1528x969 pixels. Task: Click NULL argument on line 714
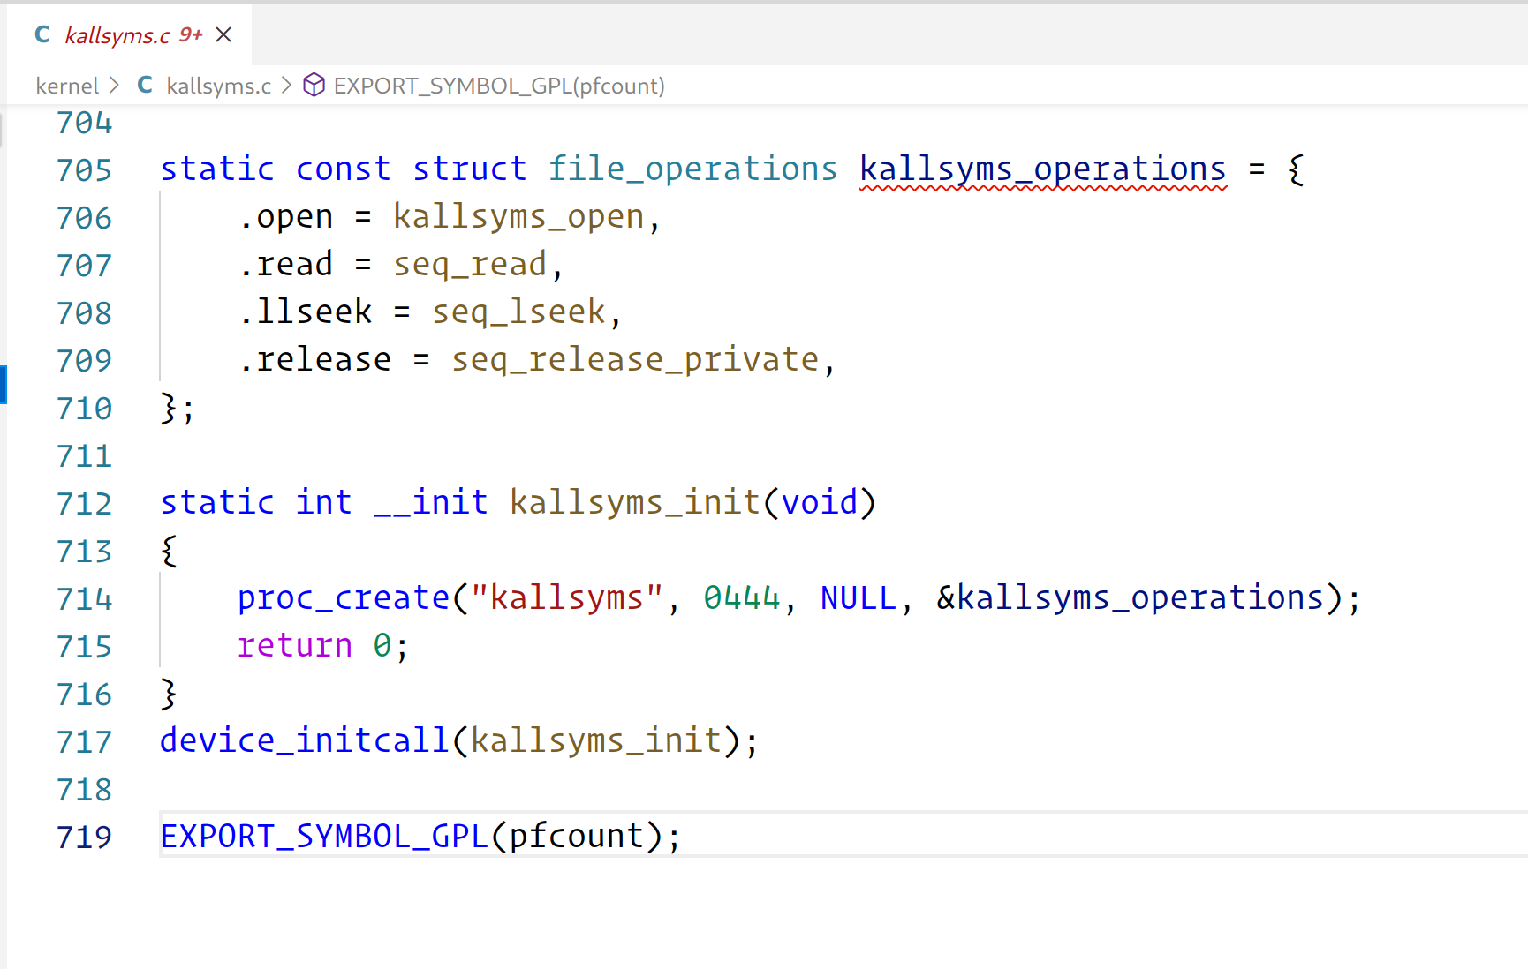(x=859, y=597)
